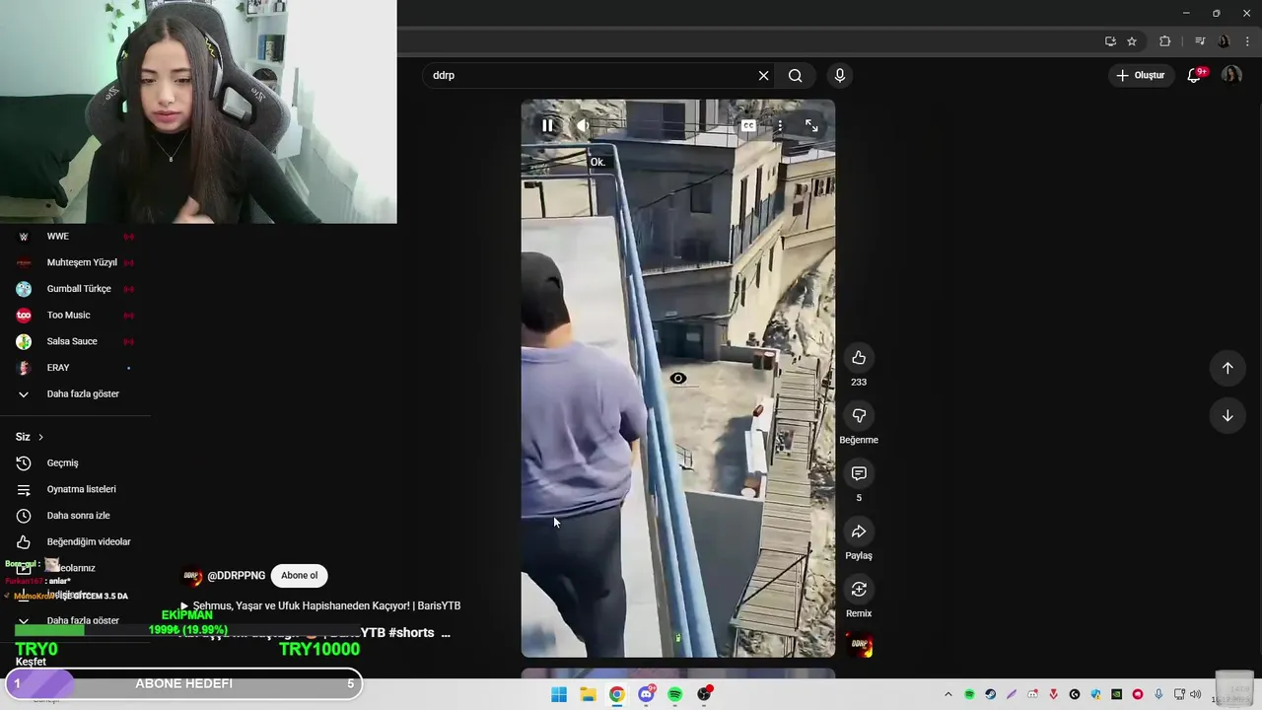Viewport: 1262px width, 710px height.
Task: Open Windows Start menu
Action: tap(559, 695)
